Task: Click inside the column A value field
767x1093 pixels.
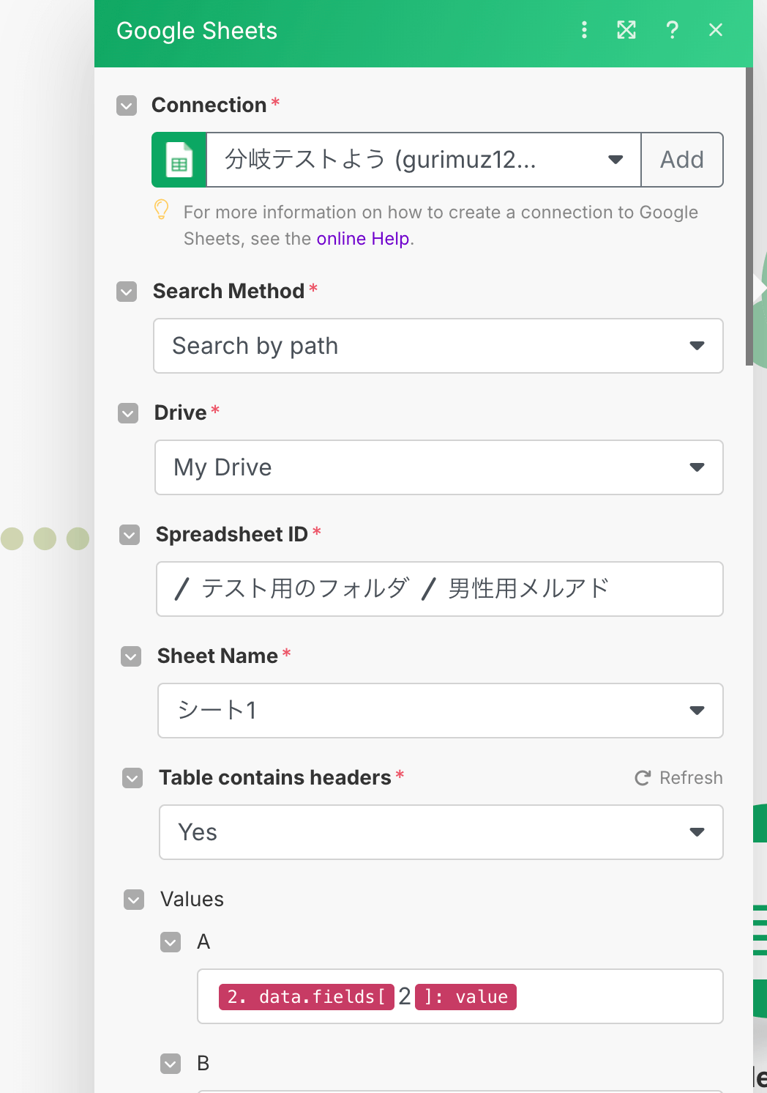Action: pos(460,996)
